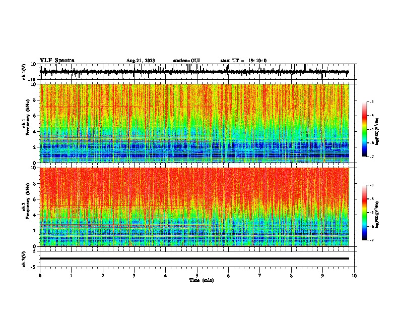
Task: Click the "-7" label on ch.1 colorbar
Action: (371, 157)
